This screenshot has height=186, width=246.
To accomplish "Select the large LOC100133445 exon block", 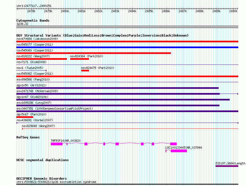I will click(x=179, y=151).
